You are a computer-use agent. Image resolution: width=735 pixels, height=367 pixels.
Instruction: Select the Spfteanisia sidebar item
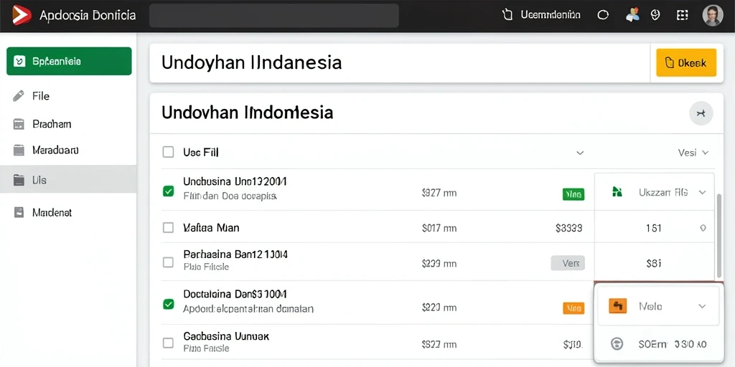69,61
